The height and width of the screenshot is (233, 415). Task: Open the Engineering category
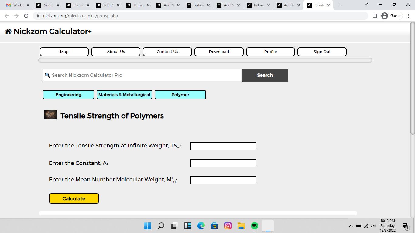[68, 95]
